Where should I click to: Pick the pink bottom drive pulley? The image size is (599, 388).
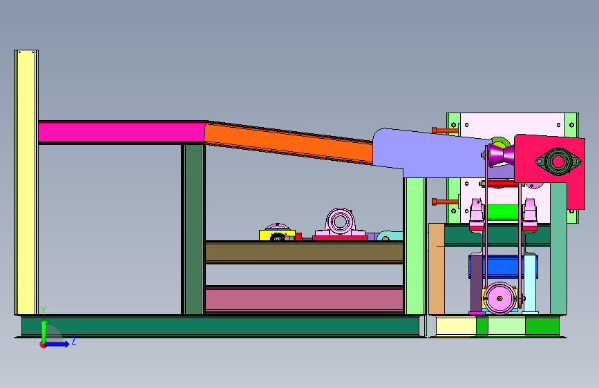[x=500, y=298]
